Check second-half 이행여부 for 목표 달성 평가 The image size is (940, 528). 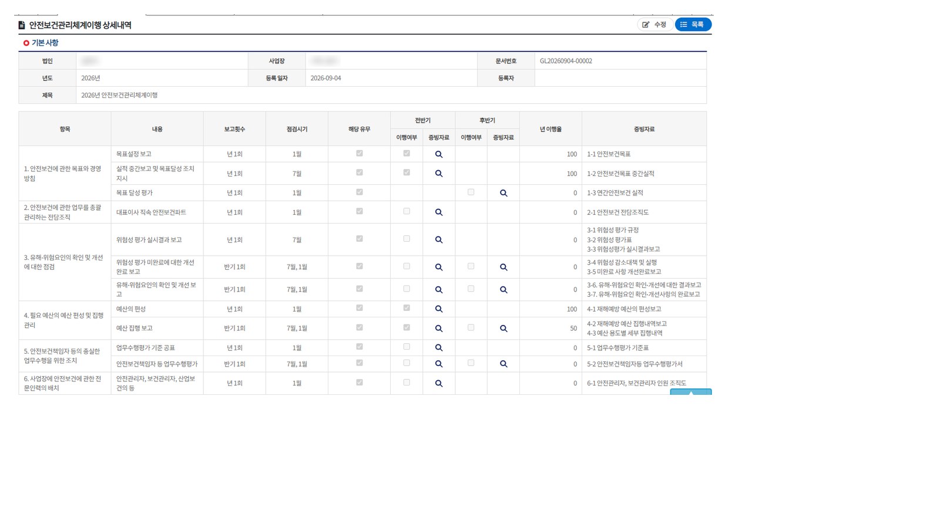coord(471,192)
